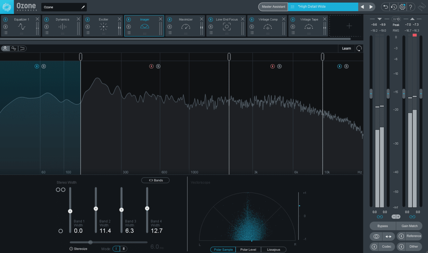The image size is (428, 253).
Task: Open the High Detail Wide preset browser
Action: point(323,7)
